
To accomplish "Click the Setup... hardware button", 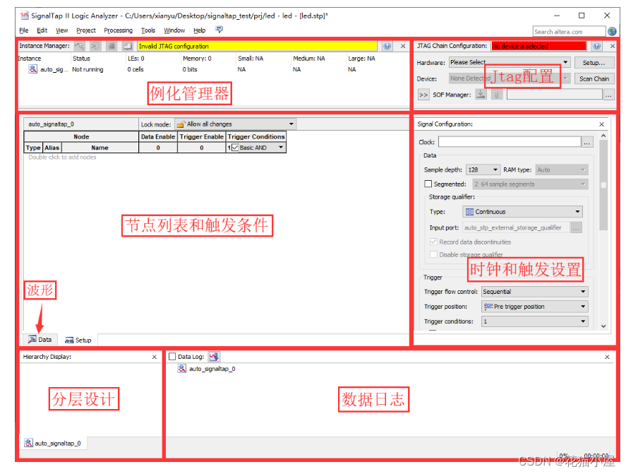I will [594, 63].
